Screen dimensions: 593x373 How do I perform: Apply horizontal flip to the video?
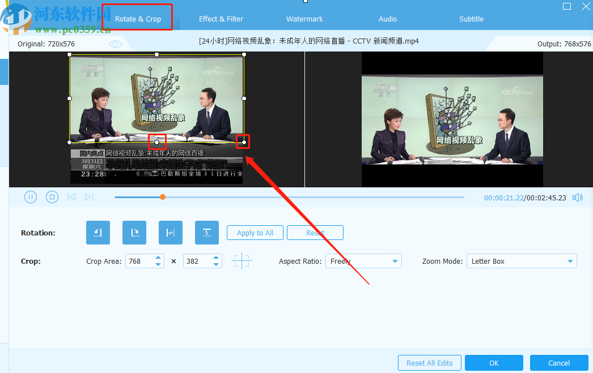(x=171, y=232)
